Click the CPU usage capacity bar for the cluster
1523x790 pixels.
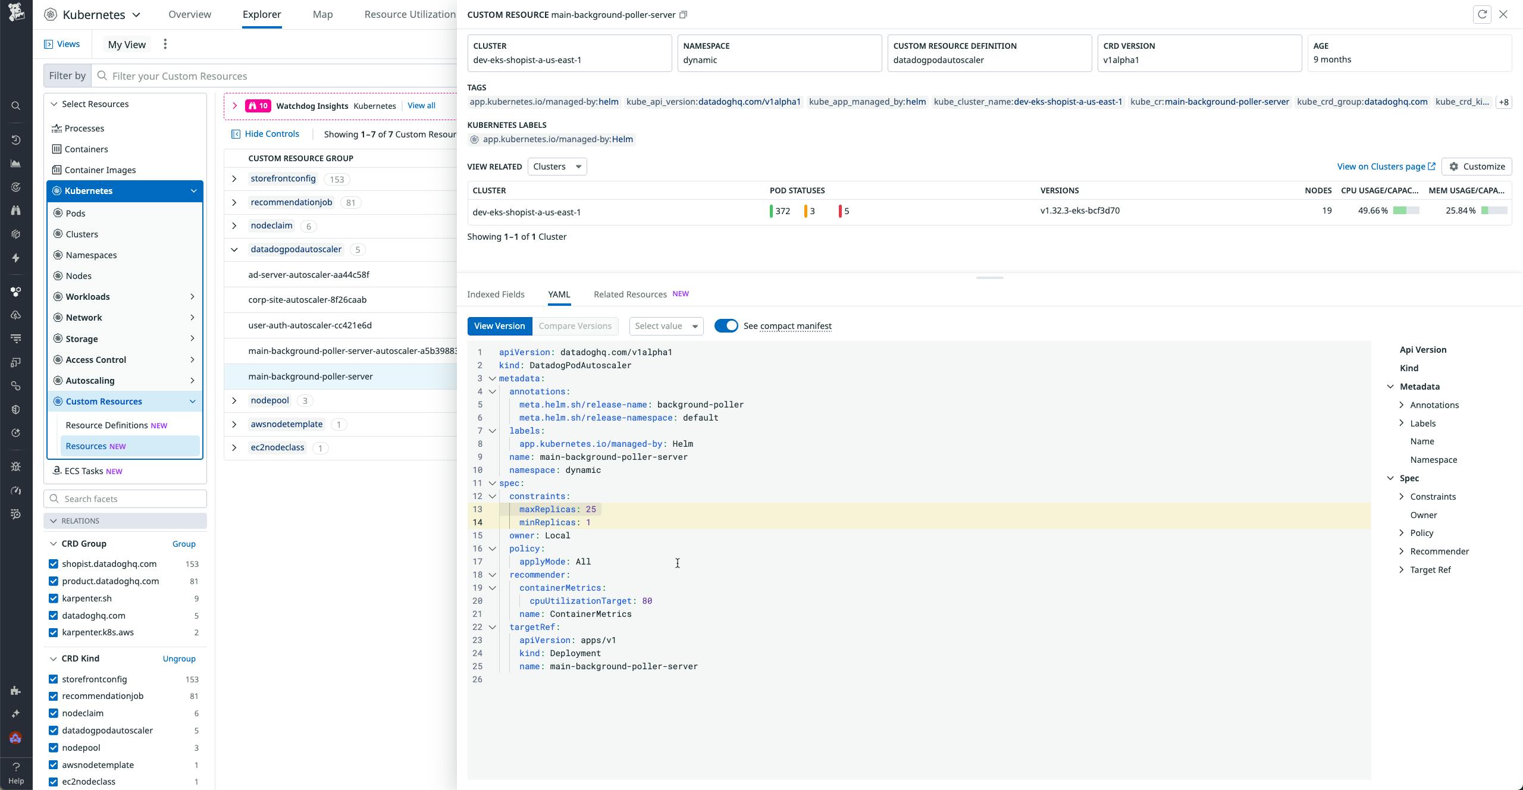(x=1405, y=210)
